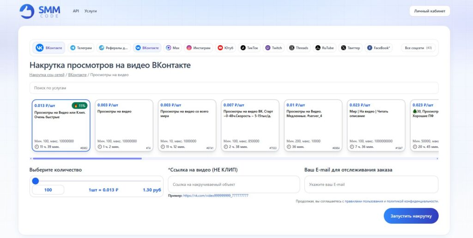
Task: Click the clock icon beside 11 ч. 12 мин.
Action: click(x=163, y=147)
